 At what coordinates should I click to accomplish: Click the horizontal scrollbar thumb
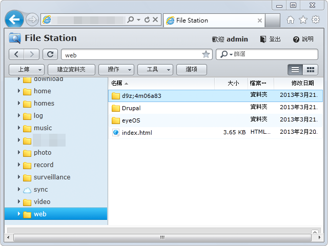pos(162,237)
